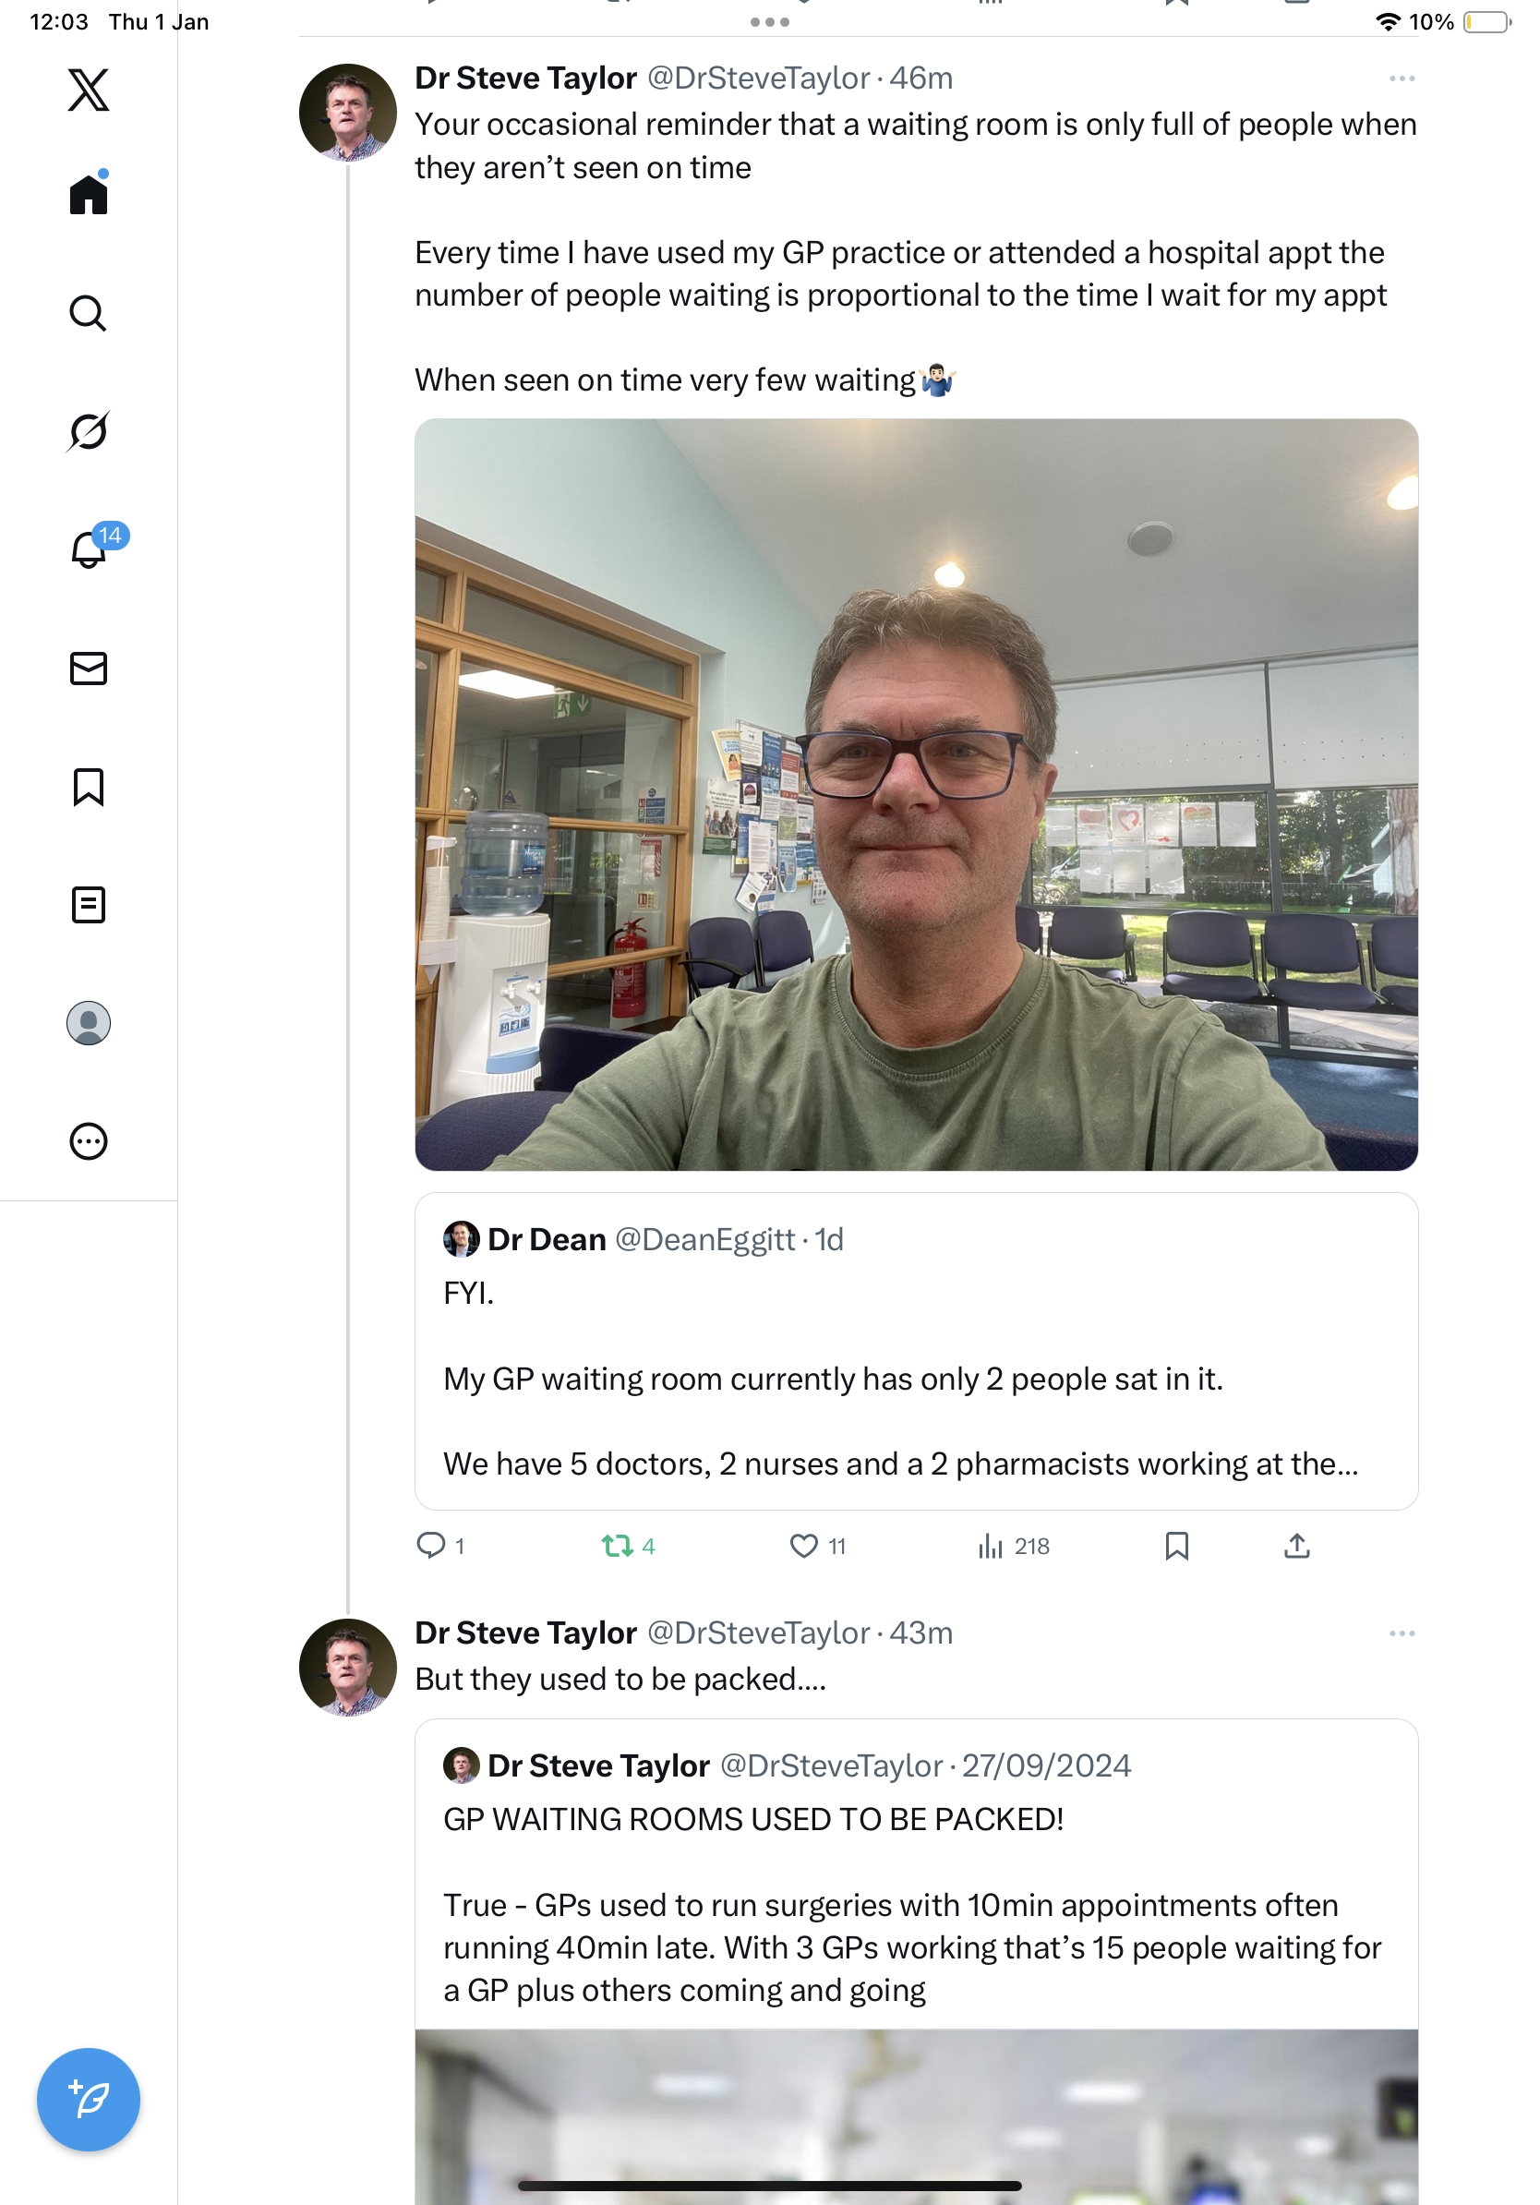Image resolution: width=1540 pixels, height=2205 pixels.
Task: Tap the compose post button
Action: pos(89,2099)
